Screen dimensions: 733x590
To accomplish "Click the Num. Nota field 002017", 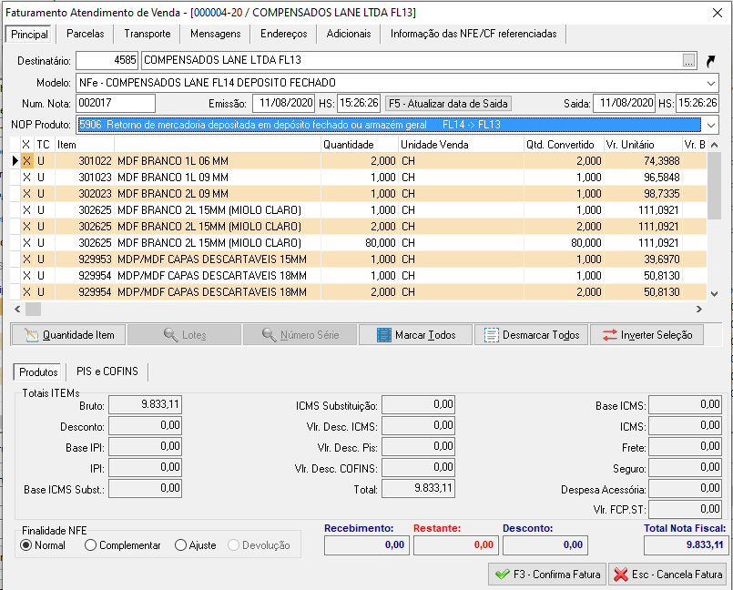I will click(x=116, y=103).
